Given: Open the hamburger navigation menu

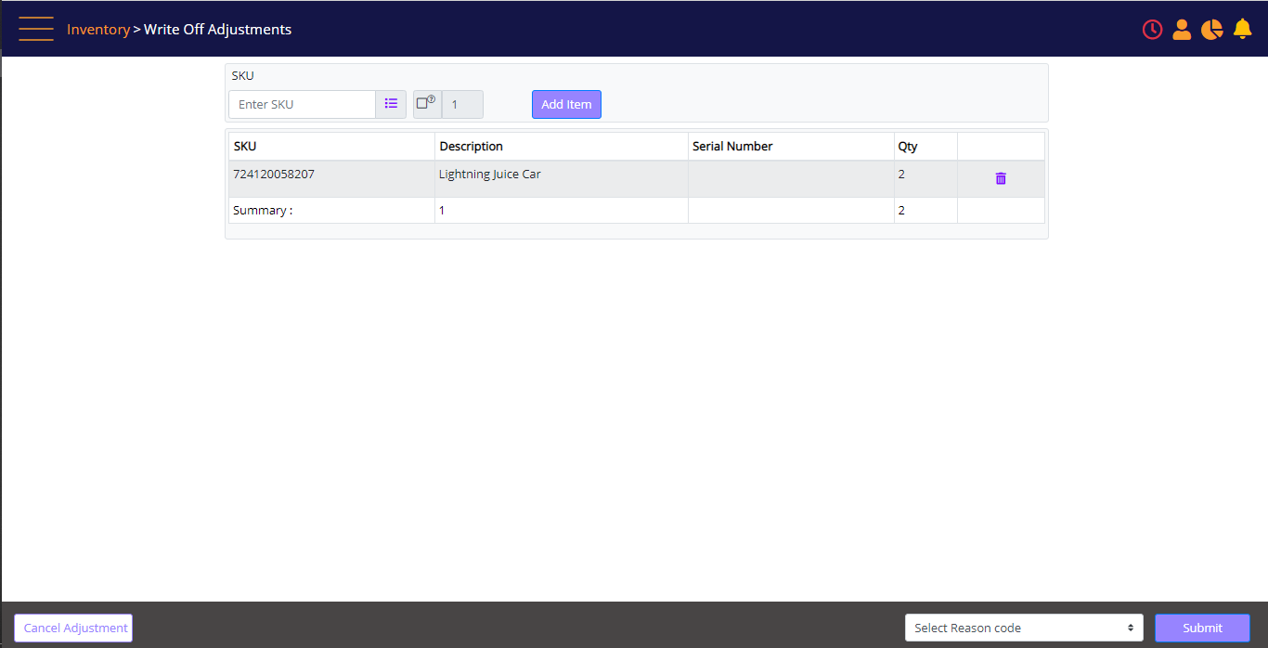Looking at the screenshot, I should [x=36, y=29].
